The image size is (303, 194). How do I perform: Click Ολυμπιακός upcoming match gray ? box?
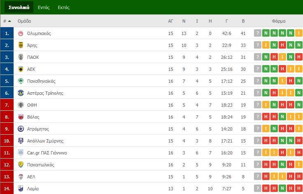pos(258,33)
